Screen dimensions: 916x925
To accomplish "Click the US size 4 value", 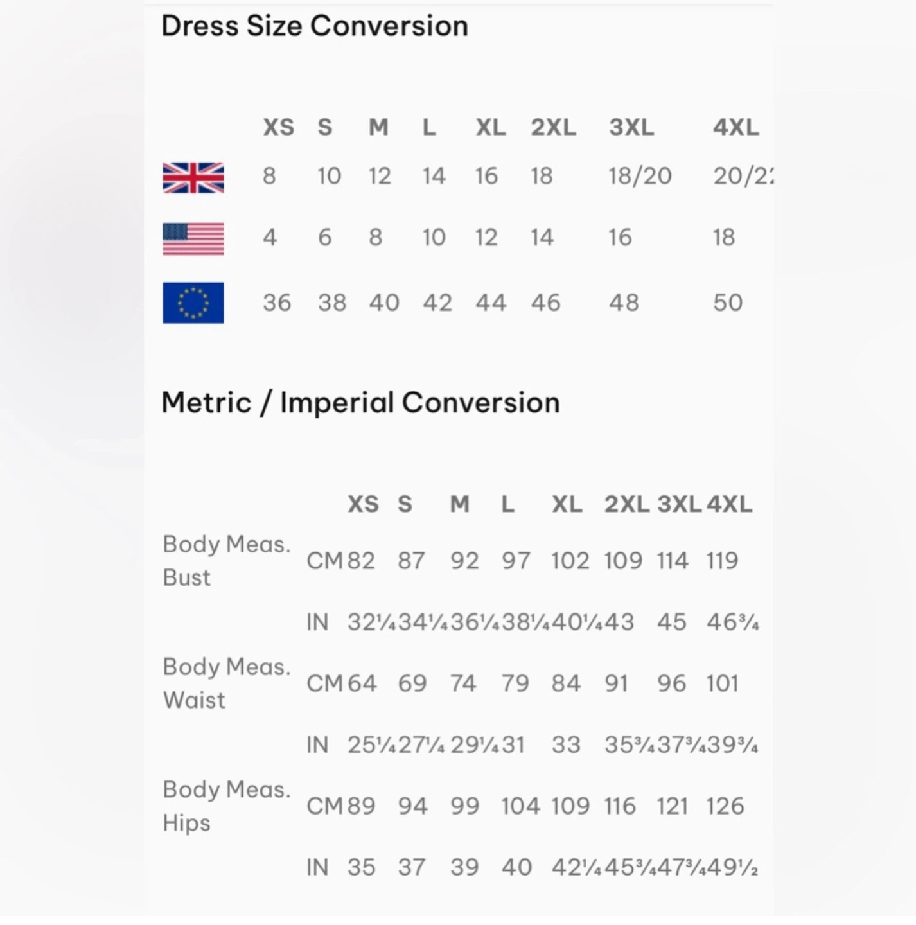I will coord(270,238).
